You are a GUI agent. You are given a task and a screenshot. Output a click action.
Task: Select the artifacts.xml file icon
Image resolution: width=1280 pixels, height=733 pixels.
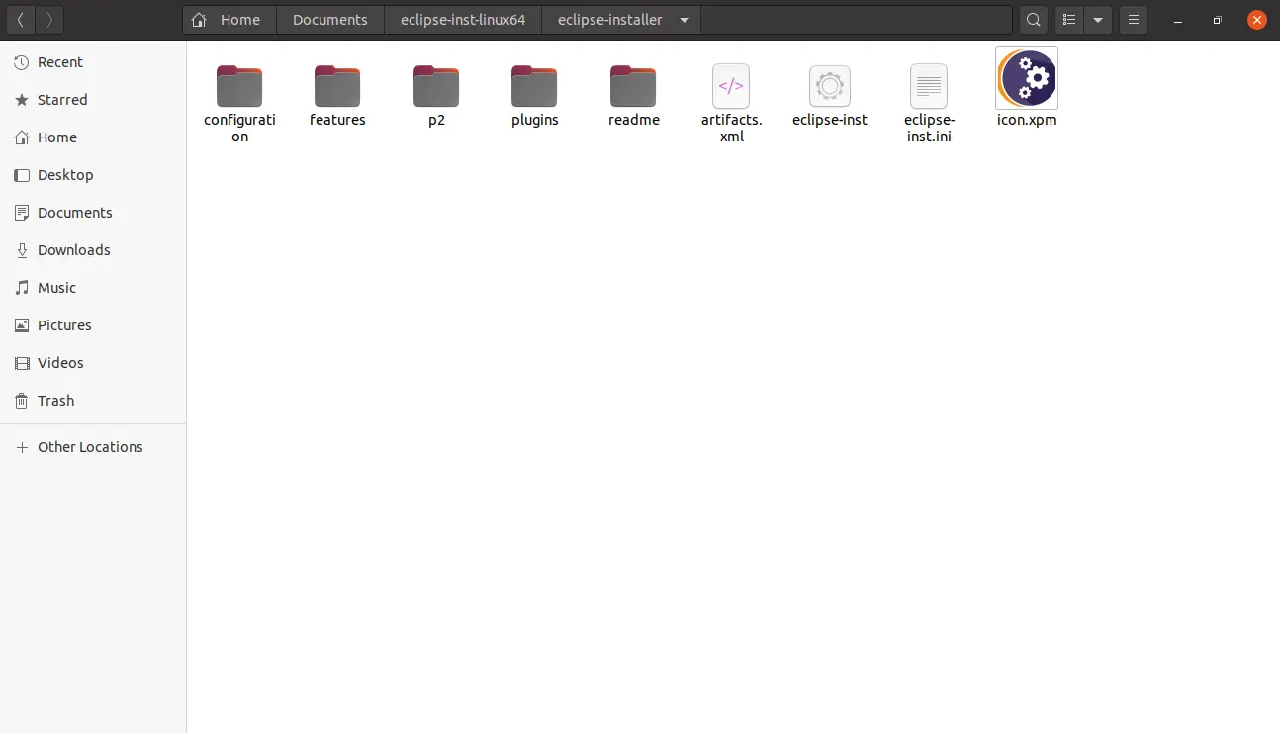click(x=731, y=86)
